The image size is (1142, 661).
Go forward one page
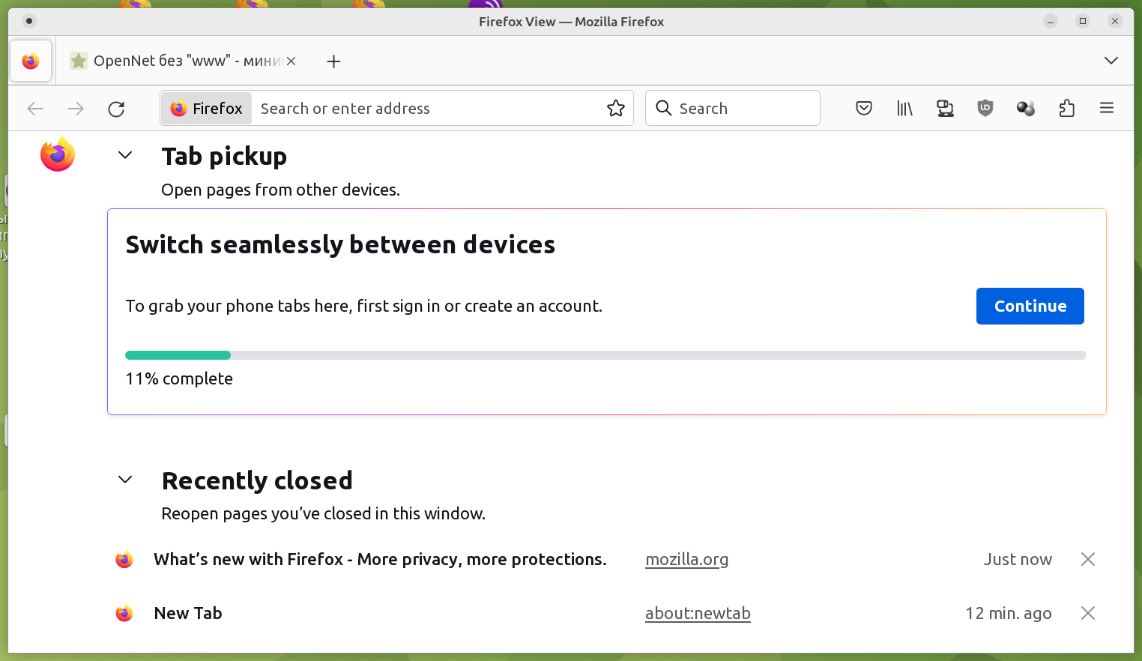[76, 109]
